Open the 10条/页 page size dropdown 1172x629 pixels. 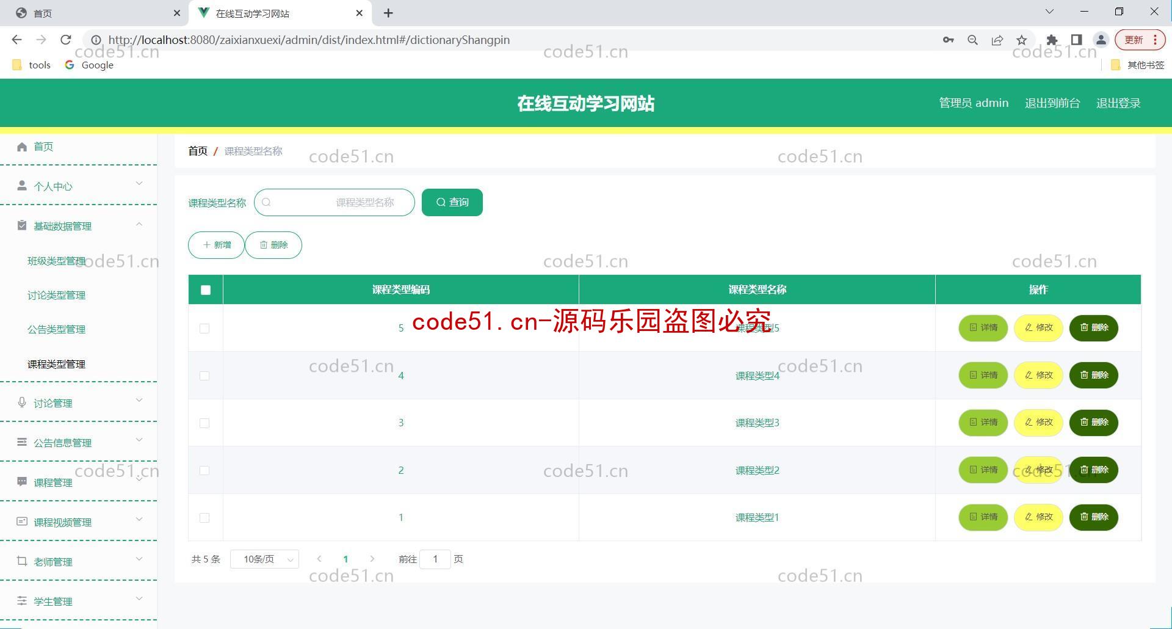264,559
